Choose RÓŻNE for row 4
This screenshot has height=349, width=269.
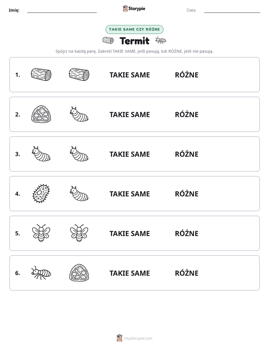[x=186, y=194]
